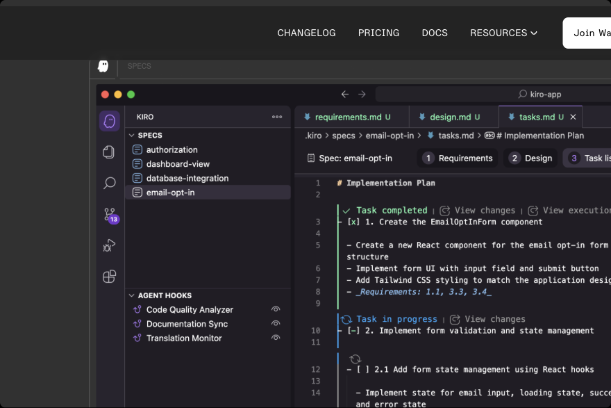The height and width of the screenshot is (408, 611).
Task: Click the SPECS tab label above window
Action: [139, 66]
